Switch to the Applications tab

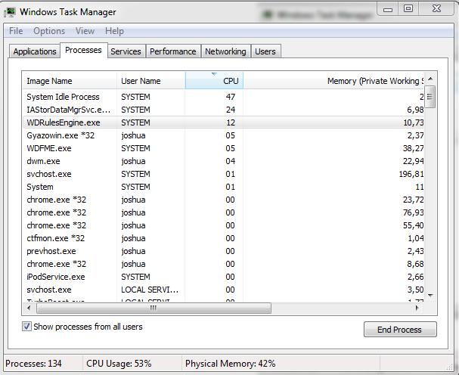click(35, 51)
